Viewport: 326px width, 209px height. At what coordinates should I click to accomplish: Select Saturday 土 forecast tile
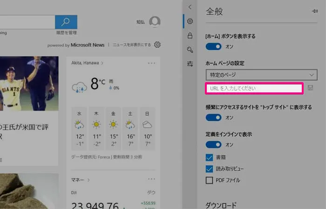click(130, 129)
